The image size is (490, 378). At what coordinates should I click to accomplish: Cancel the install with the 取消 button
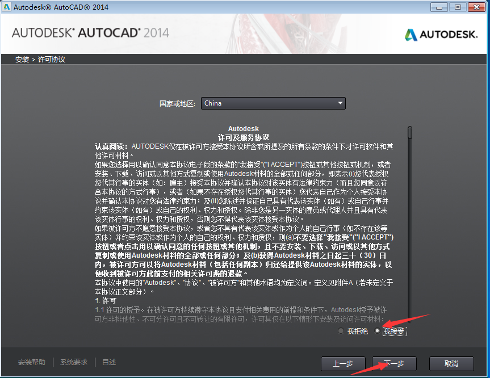[451, 364]
